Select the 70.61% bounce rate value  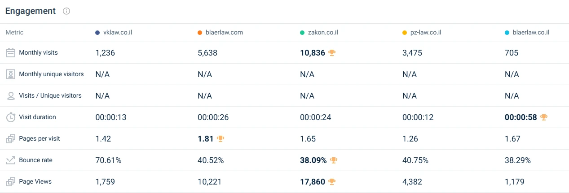tap(108, 160)
